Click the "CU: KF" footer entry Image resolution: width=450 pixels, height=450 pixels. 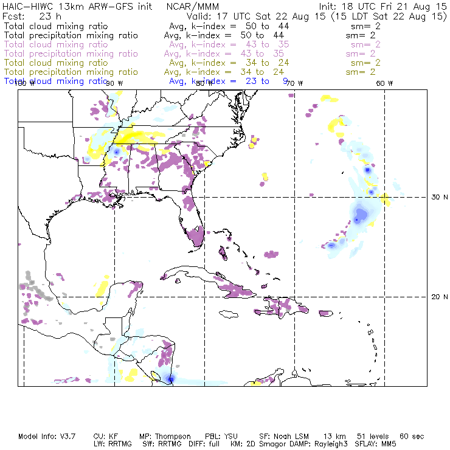click(x=106, y=437)
